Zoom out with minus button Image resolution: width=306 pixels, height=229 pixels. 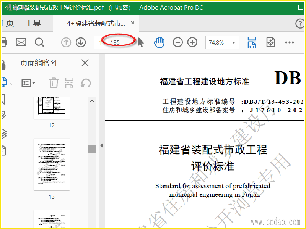177,42
